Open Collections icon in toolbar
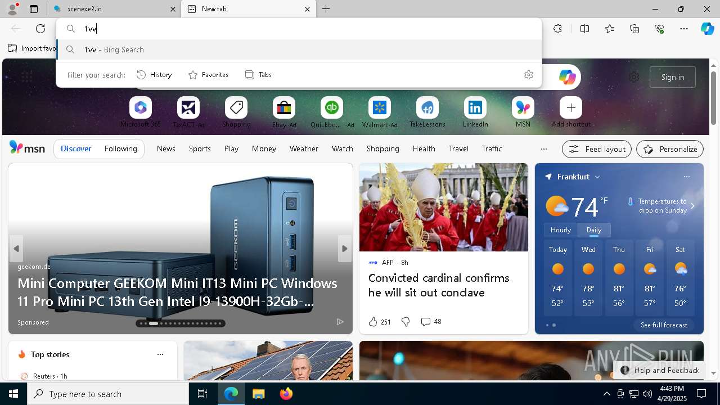This screenshot has width=720, height=405. point(634,29)
